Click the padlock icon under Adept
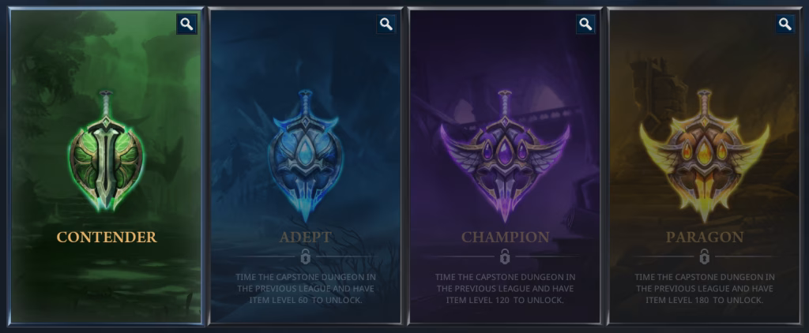809x333 pixels. click(306, 256)
